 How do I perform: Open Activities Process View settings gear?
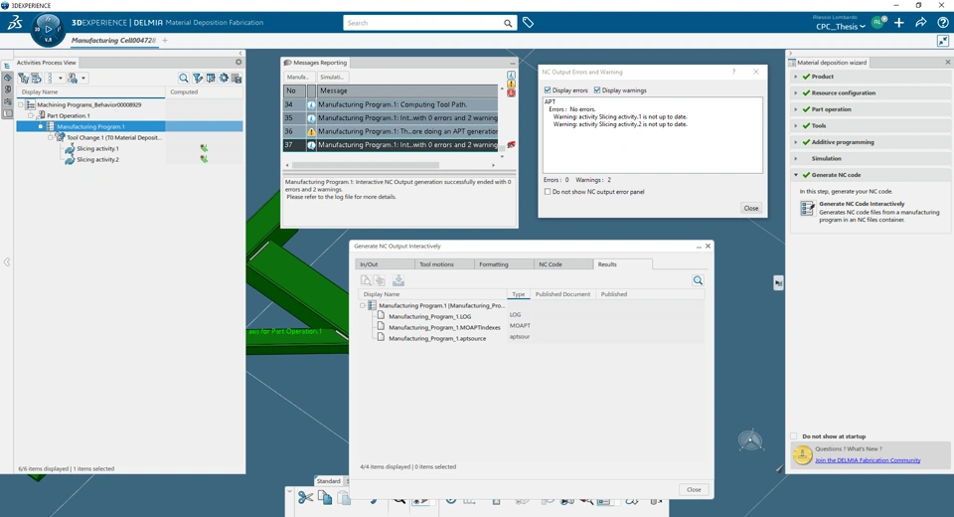[x=238, y=62]
